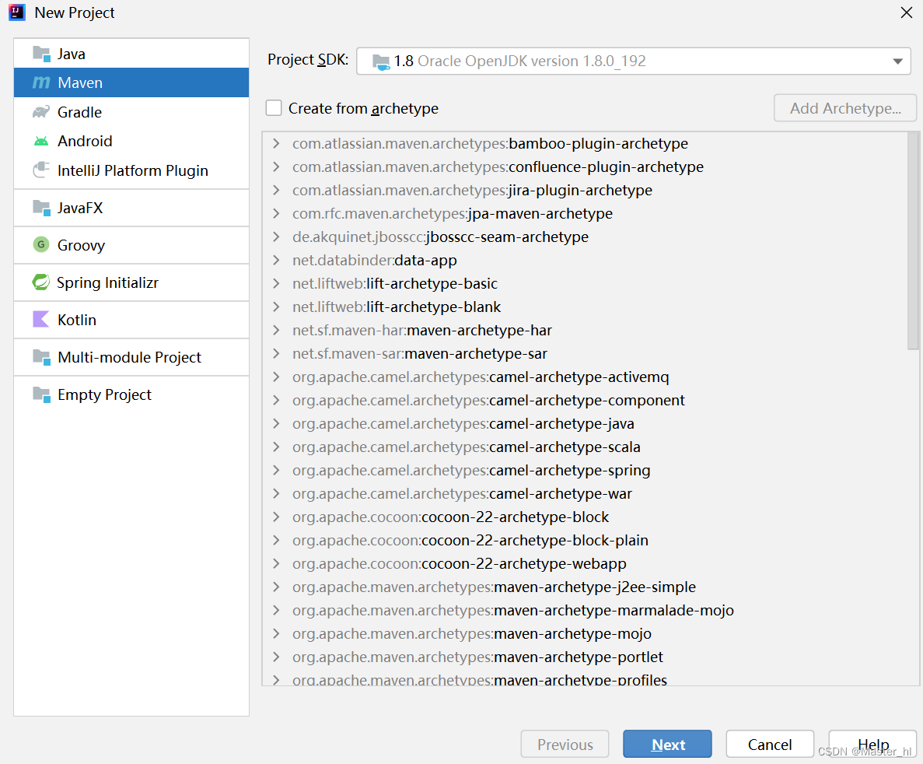Select camel-archetype-java row text

coord(463,423)
